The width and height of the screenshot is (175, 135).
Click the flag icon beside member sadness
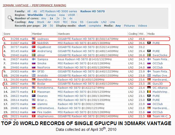pyautogui.click(x=34, y=39)
